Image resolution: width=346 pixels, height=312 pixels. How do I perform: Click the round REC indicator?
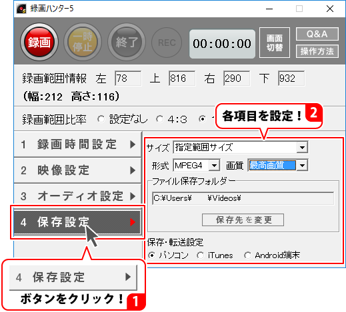coord(167,43)
